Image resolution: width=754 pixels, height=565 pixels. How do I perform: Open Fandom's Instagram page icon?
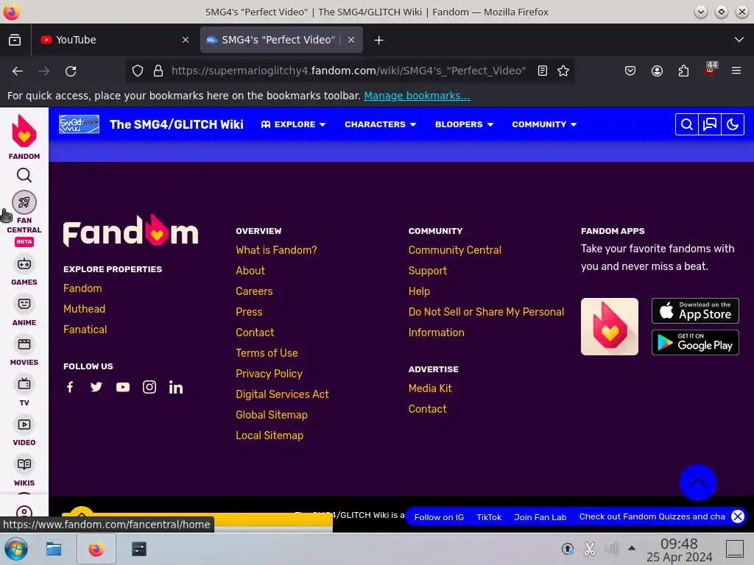pyautogui.click(x=149, y=387)
